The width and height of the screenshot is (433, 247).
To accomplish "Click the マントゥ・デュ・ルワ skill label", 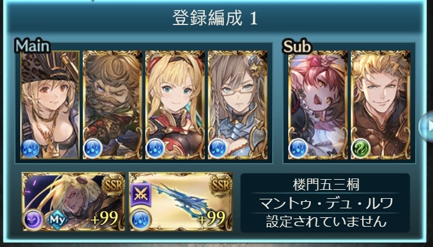I will (326, 203).
